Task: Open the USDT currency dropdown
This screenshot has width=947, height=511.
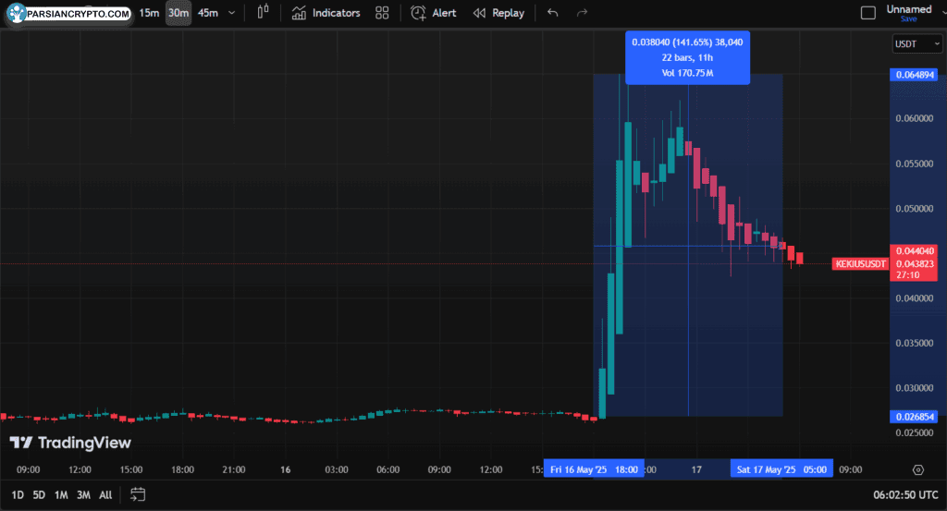Action: click(x=916, y=43)
